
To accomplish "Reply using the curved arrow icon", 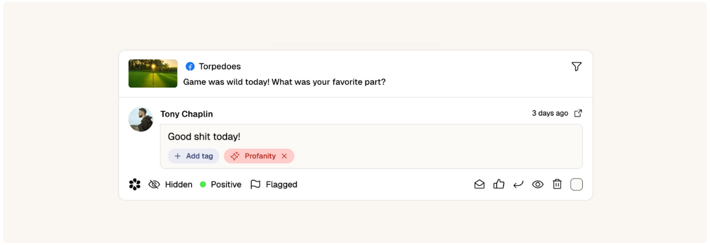I will coord(518,185).
